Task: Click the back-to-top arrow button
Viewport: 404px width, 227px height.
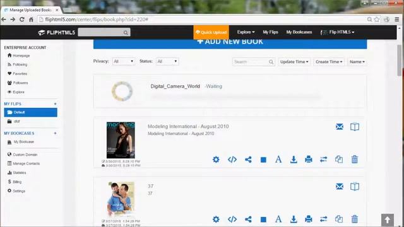Action: (388, 220)
